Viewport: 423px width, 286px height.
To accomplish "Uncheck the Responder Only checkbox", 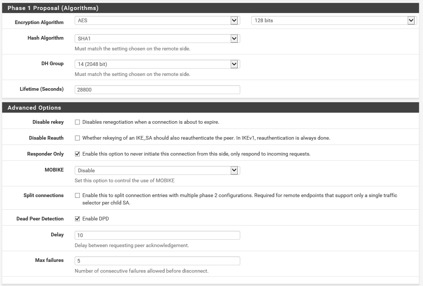I will (x=78, y=154).
